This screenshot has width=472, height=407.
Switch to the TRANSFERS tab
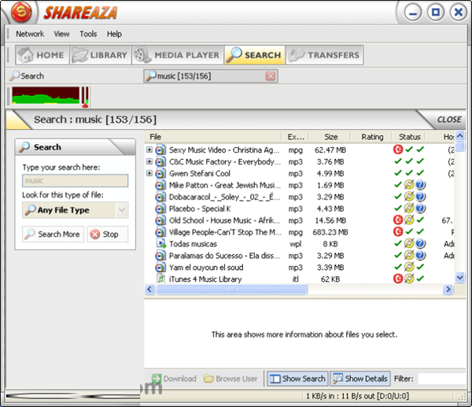[324, 55]
